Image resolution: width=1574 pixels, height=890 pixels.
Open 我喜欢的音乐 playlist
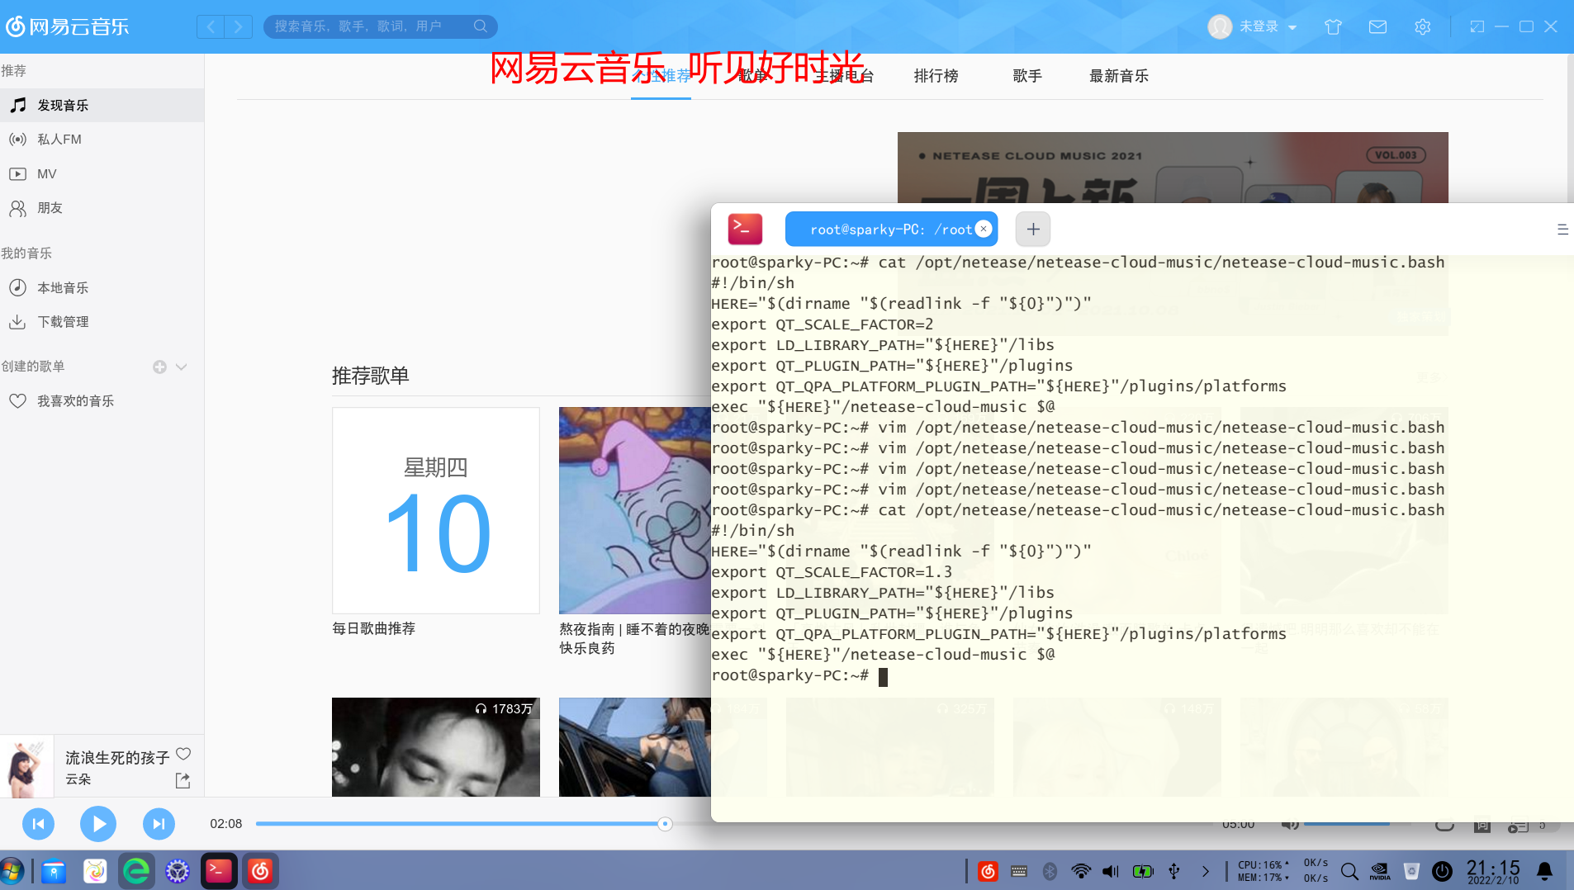pos(102,401)
